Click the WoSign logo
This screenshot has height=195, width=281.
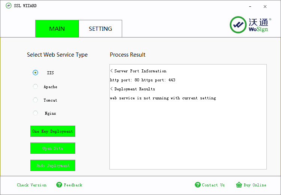pos(250,25)
